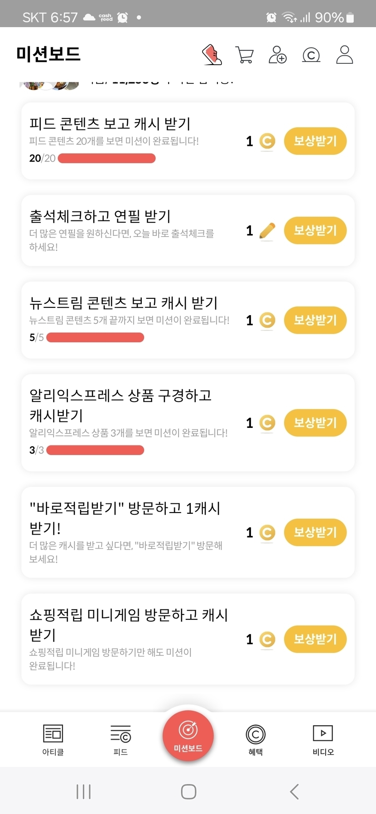Open the shopping cart icon
Image resolution: width=376 pixels, height=814 pixels.
245,55
